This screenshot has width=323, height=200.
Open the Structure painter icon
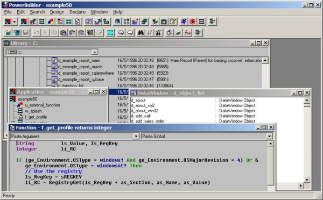coord(69,22)
